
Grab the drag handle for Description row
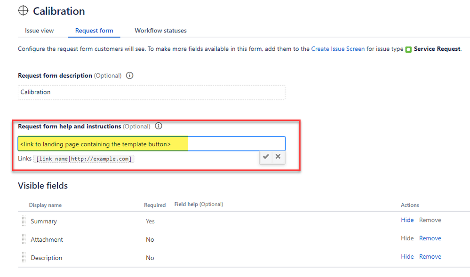[x=24, y=258]
